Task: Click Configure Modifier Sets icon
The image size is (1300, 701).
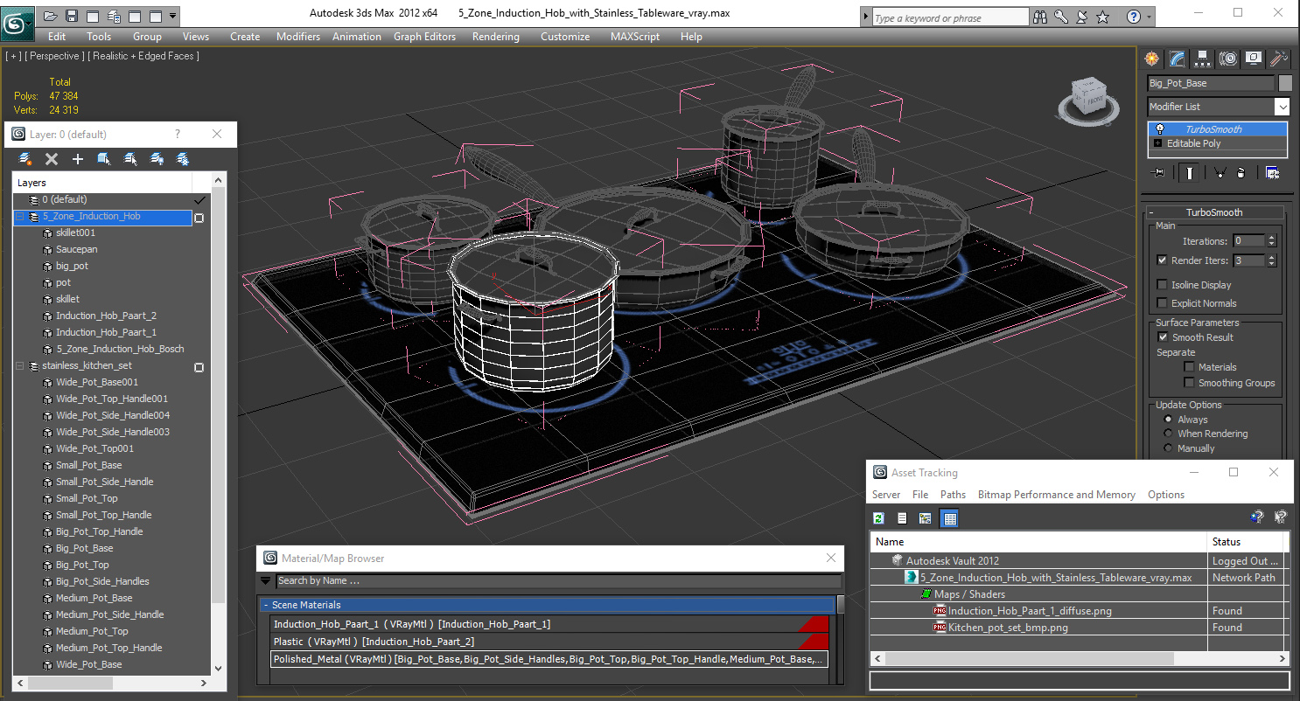Action: [1272, 172]
